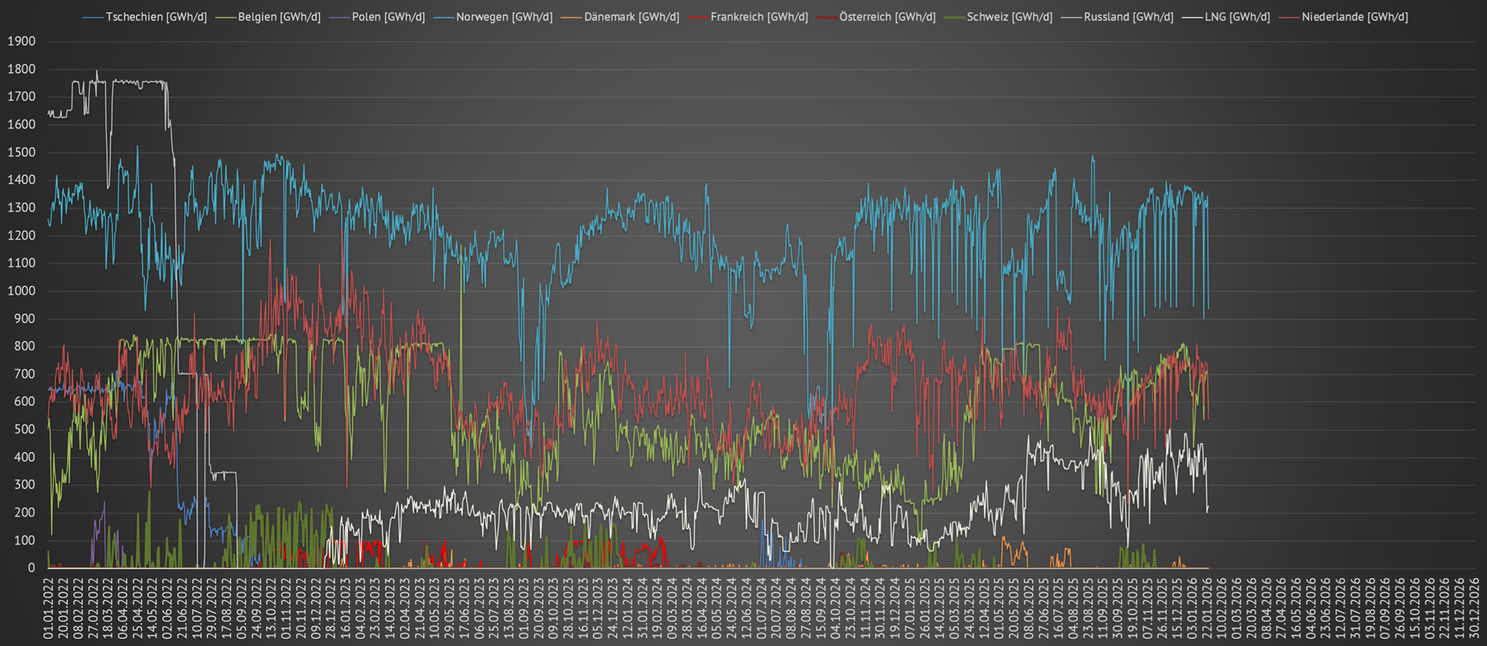
Task: Click the 01.07.2024 x-axis date label
Action: point(761,607)
